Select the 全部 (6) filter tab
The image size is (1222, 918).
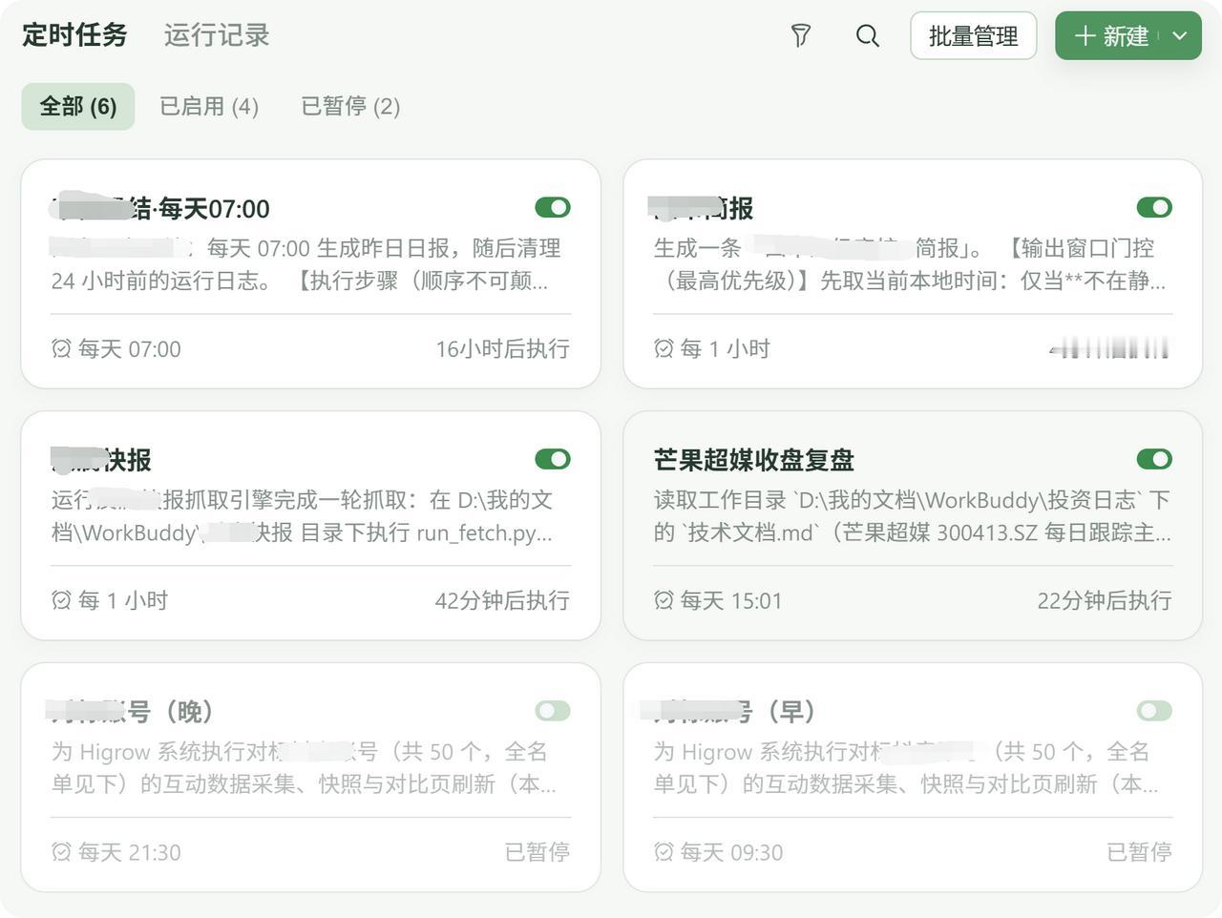pos(78,106)
